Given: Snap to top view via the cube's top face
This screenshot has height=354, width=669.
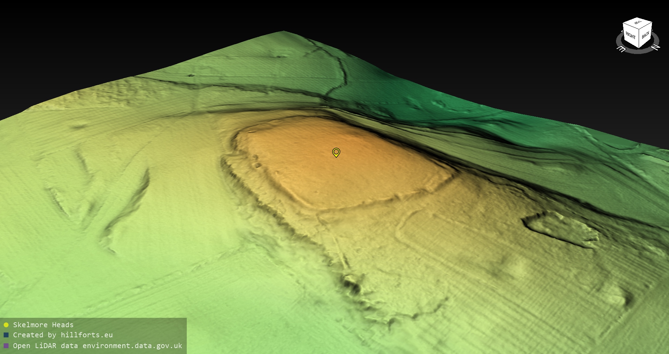Looking at the screenshot, I should tap(638, 23).
